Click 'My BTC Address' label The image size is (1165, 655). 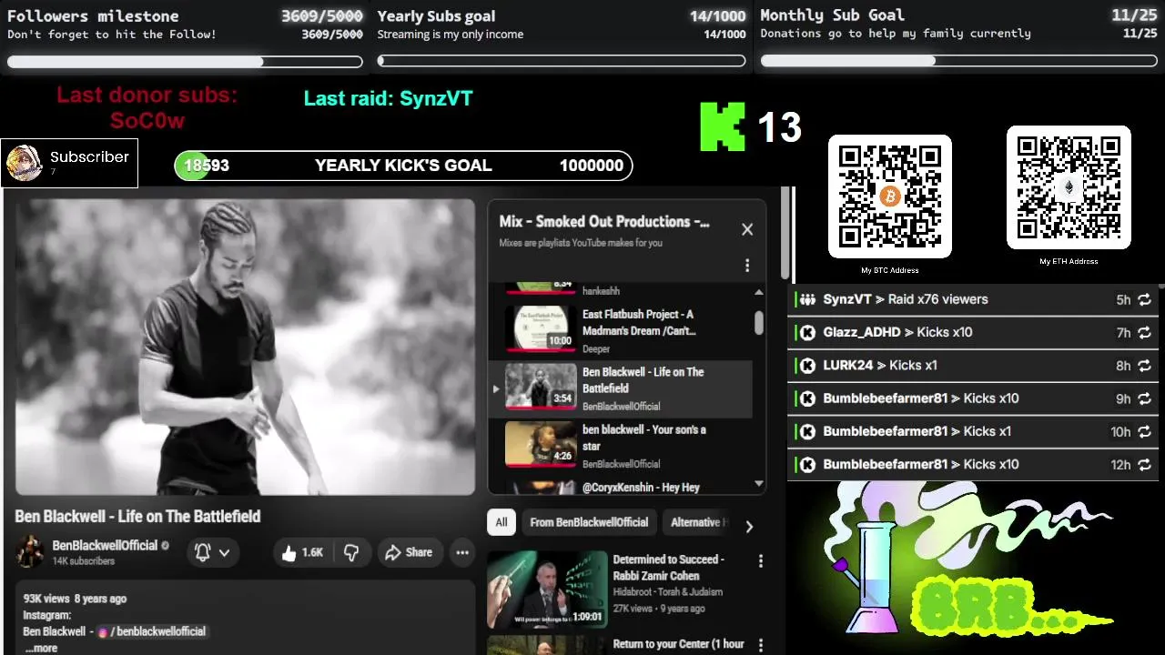(890, 270)
